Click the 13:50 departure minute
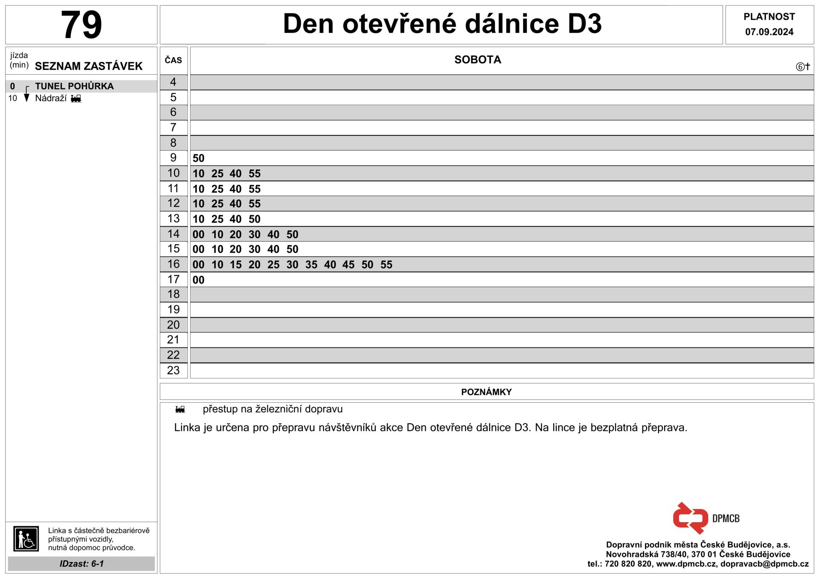This screenshot has width=819, height=579. tap(254, 219)
